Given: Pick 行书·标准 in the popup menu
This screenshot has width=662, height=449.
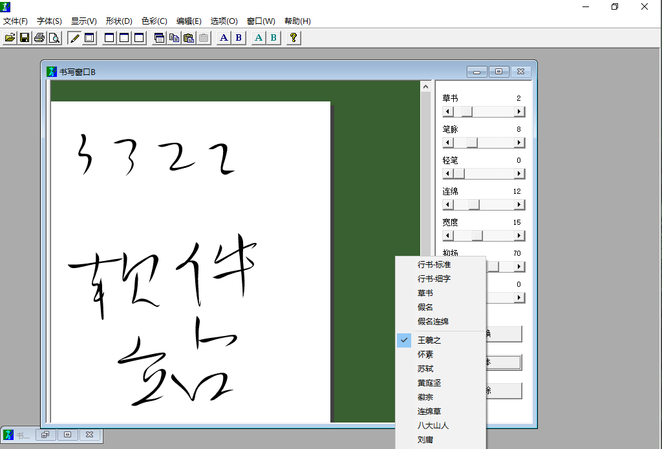Looking at the screenshot, I should pyautogui.click(x=434, y=265).
